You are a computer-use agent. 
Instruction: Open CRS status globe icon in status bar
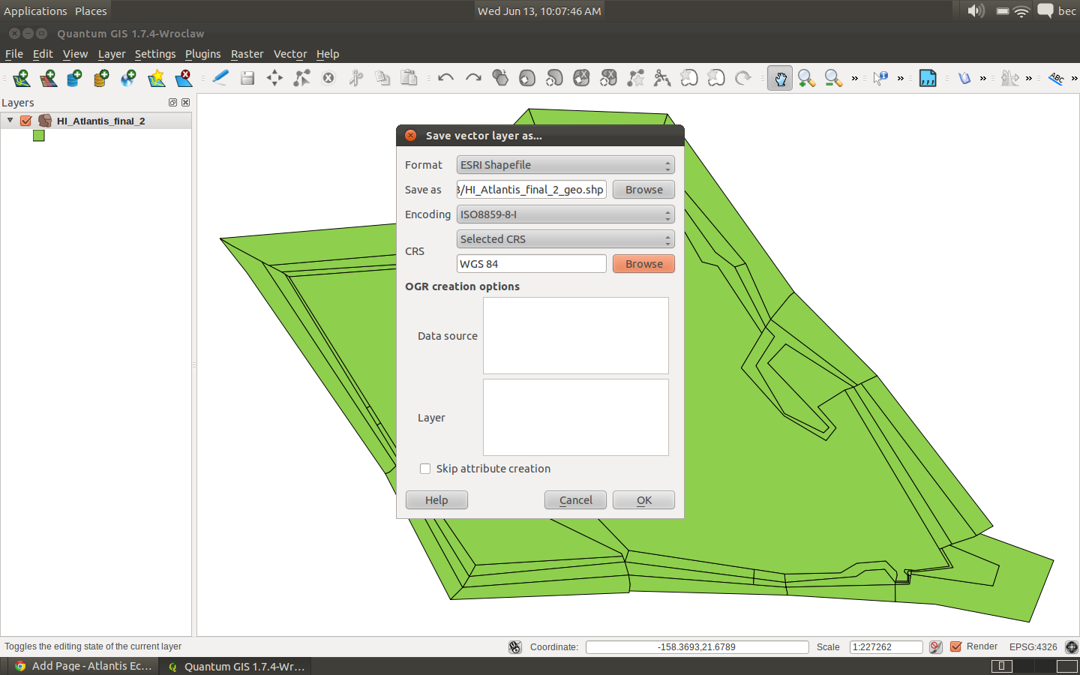tap(1072, 646)
